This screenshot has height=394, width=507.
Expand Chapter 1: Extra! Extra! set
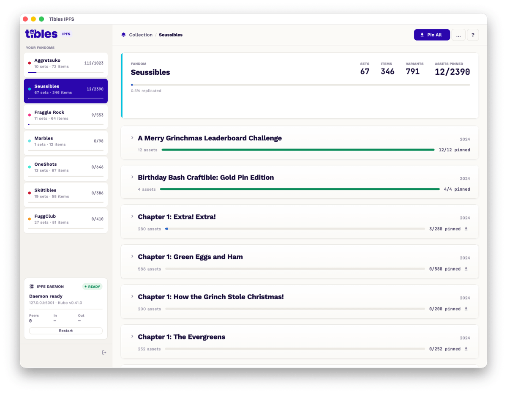132,216
